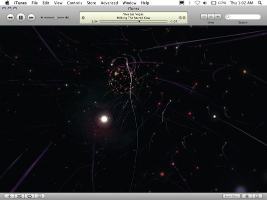Image resolution: width=267 pixels, height=200 pixels.
Task: Click the arrow icon at right of the song display
Action: click(x=184, y=17)
